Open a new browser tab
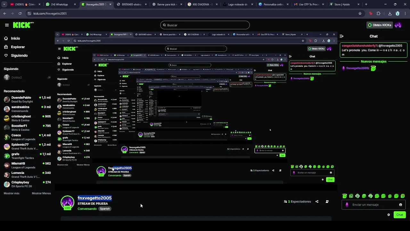The image size is (410, 231). coord(366,4)
